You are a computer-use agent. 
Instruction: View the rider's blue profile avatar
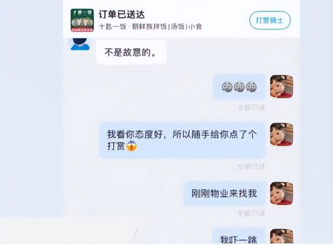pyautogui.click(x=80, y=44)
